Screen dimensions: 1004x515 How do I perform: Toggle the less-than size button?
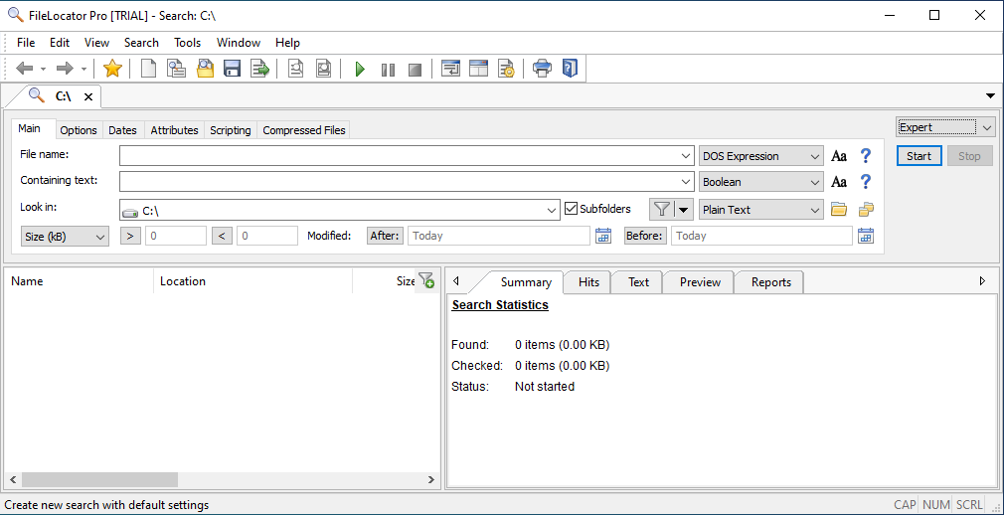point(222,236)
